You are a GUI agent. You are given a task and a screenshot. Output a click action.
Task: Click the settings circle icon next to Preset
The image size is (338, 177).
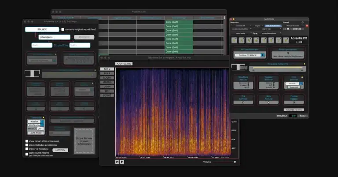pyautogui.click(x=302, y=22)
